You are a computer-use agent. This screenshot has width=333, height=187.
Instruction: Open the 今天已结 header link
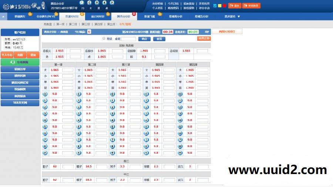click(173, 4)
